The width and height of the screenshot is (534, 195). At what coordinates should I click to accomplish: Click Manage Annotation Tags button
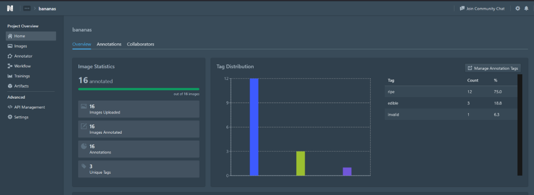(493, 68)
